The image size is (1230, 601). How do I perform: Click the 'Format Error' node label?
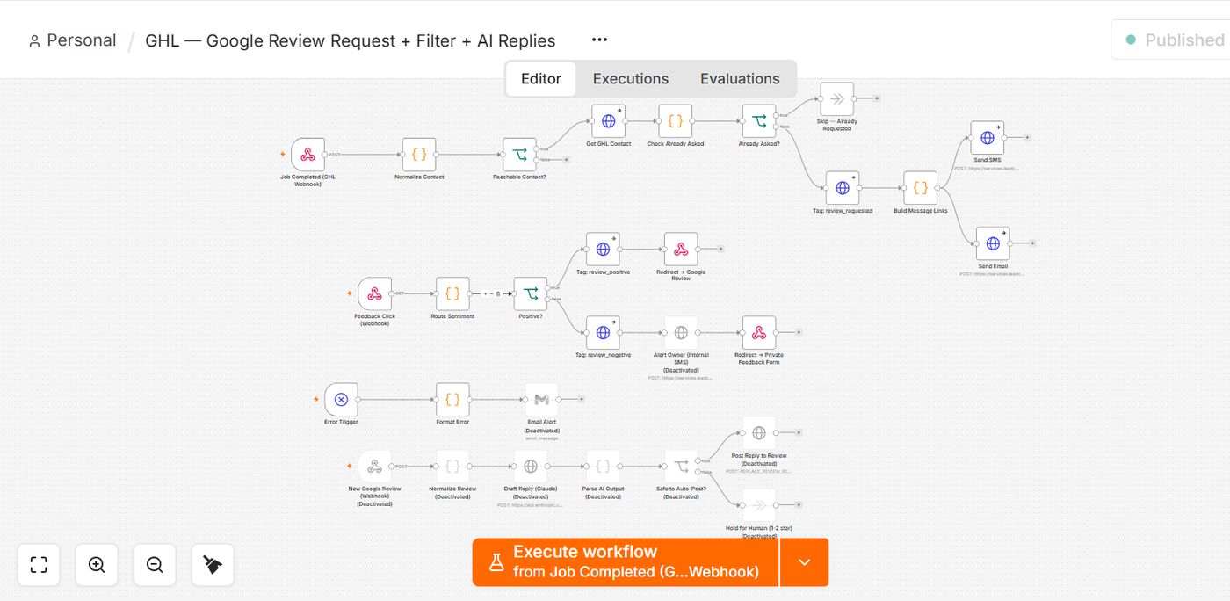pos(452,422)
